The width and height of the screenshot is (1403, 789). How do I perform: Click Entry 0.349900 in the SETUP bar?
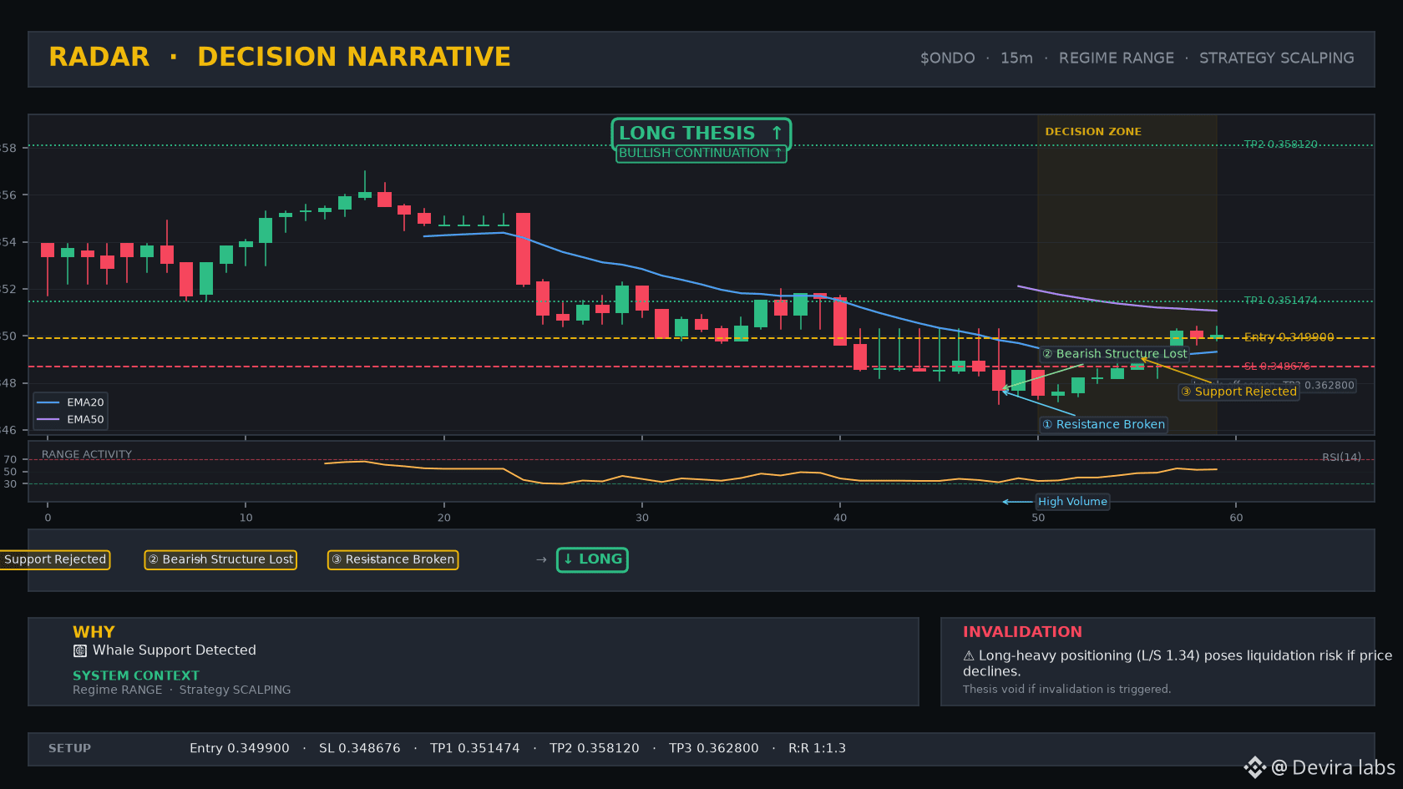(240, 748)
